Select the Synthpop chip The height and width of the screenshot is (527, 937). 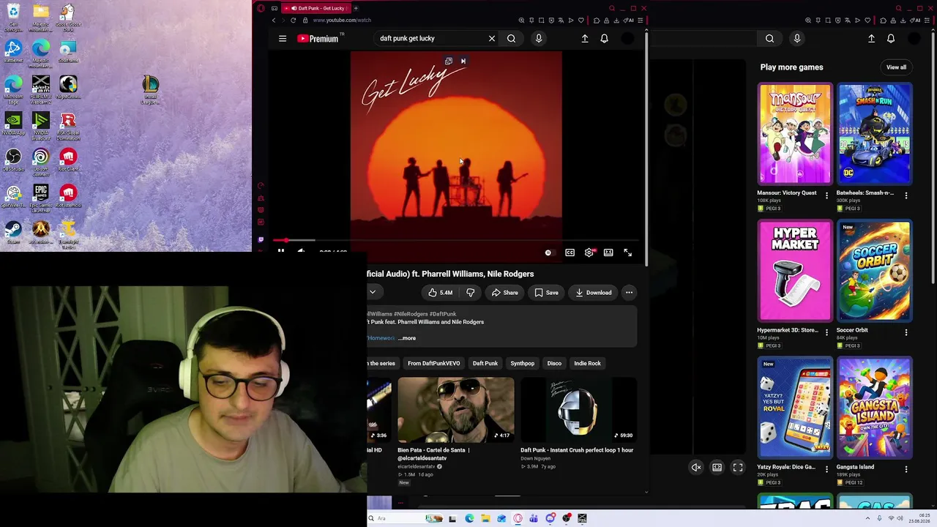pyautogui.click(x=523, y=363)
